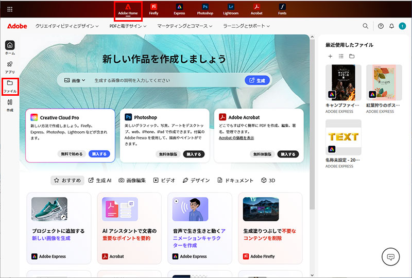Open the Fonts app icon
The width and height of the screenshot is (412, 278).
point(282,9)
